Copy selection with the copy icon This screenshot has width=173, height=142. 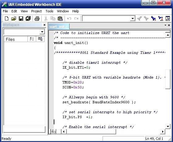[x=53, y=19]
